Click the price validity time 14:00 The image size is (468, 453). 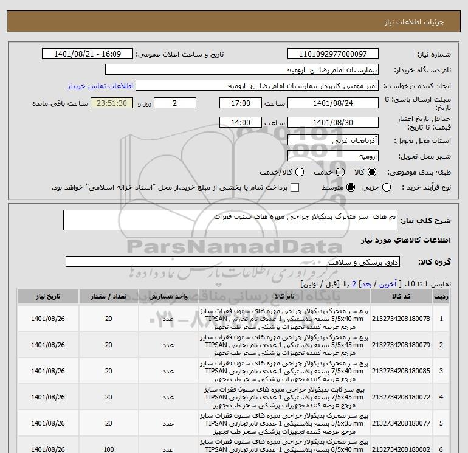pos(241,122)
